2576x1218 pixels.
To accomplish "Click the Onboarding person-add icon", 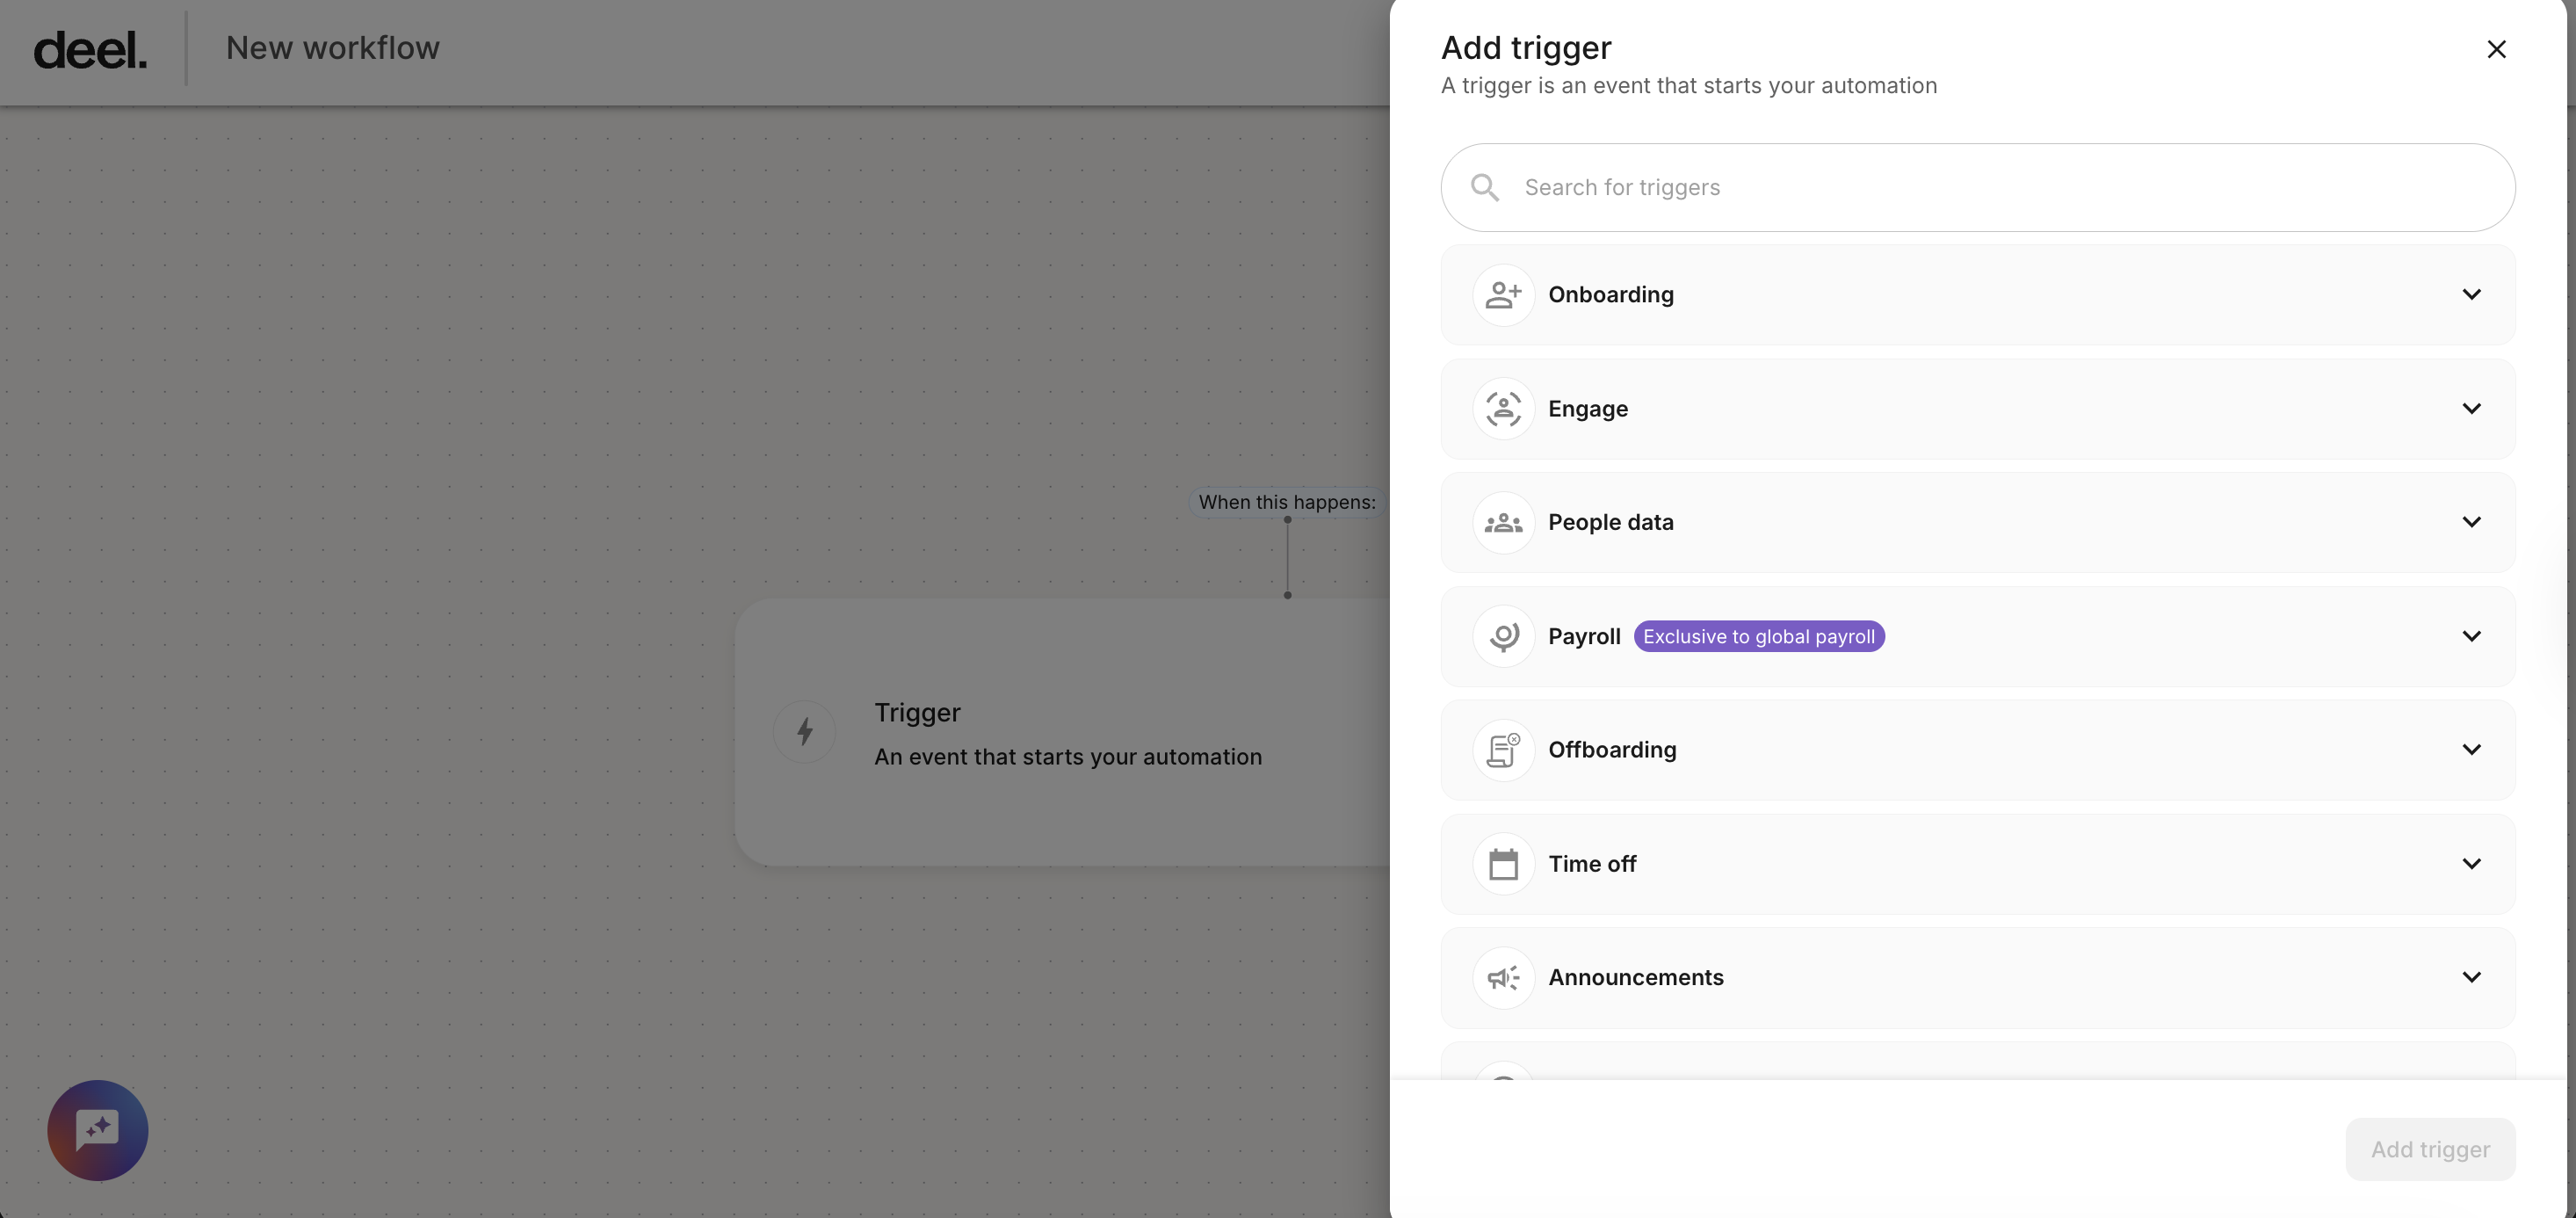I will pyautogui.click(x=1502, y=294).
